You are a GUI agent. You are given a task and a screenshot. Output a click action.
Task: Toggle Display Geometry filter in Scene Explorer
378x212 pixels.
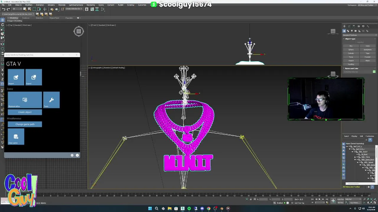(343, 144)
